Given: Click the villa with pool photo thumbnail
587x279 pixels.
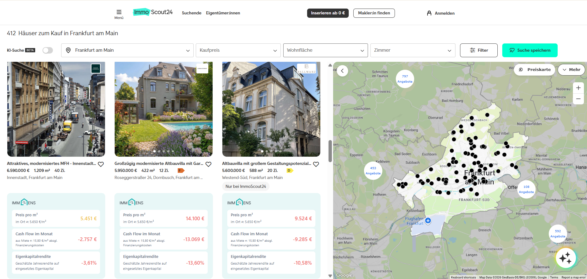Looking at the screenshot, I should (164, 109).
